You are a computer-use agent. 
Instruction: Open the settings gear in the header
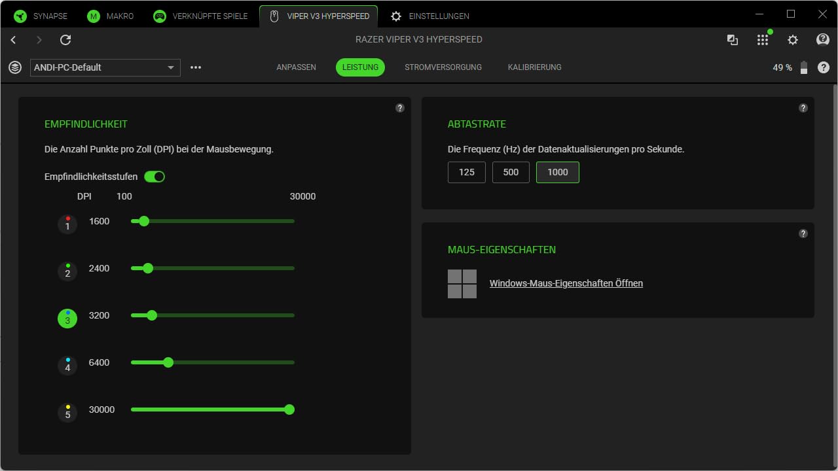793,40
